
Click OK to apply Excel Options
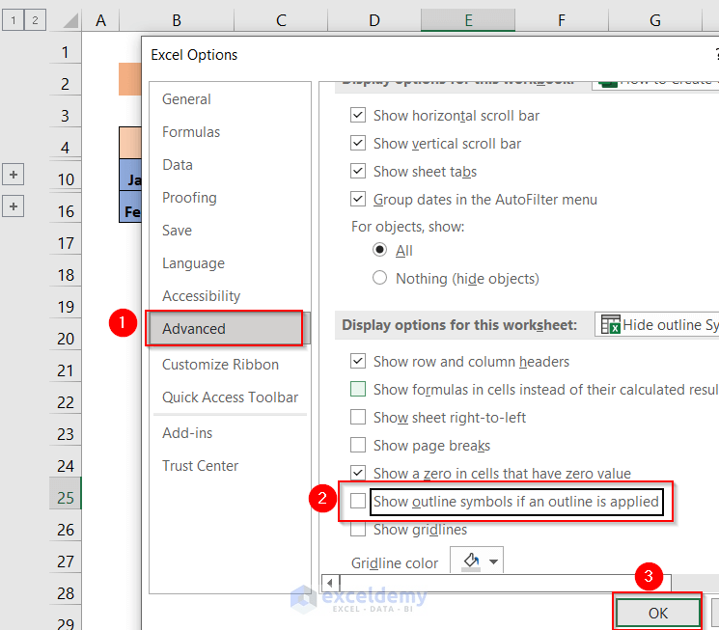pyautogui.click(x=657, y=613)
